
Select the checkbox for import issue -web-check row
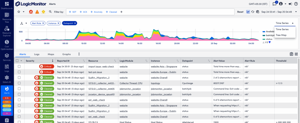coord(19,67)
